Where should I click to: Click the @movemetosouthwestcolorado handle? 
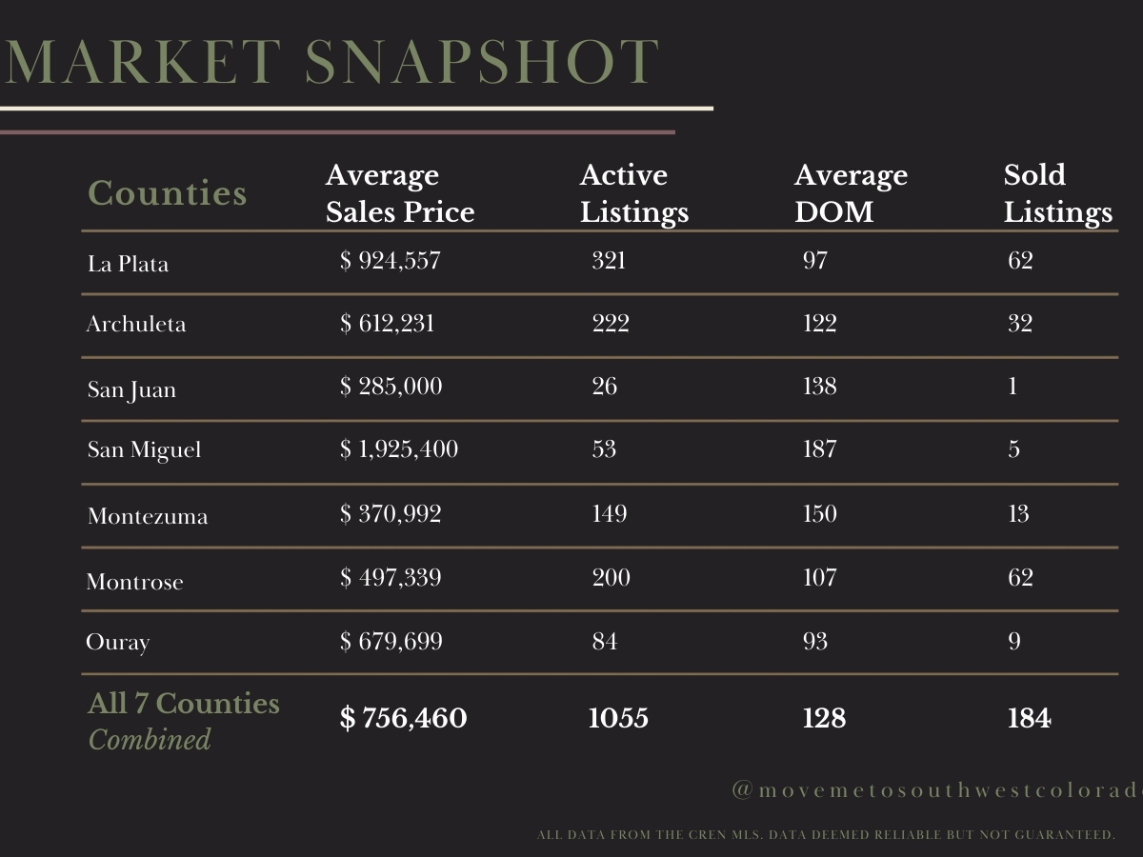[937, 791]
